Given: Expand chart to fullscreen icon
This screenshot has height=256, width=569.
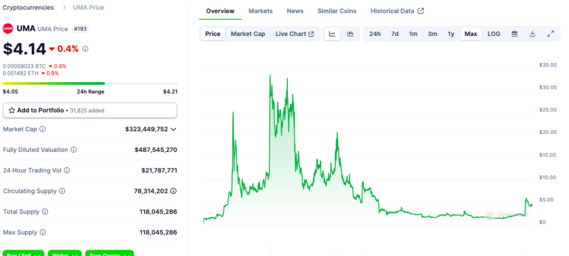Looking at the screenshot, I should tap(550, 34).
